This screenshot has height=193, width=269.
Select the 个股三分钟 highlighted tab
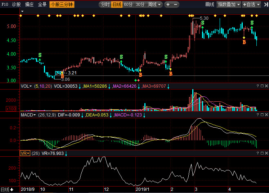[62, 4]
